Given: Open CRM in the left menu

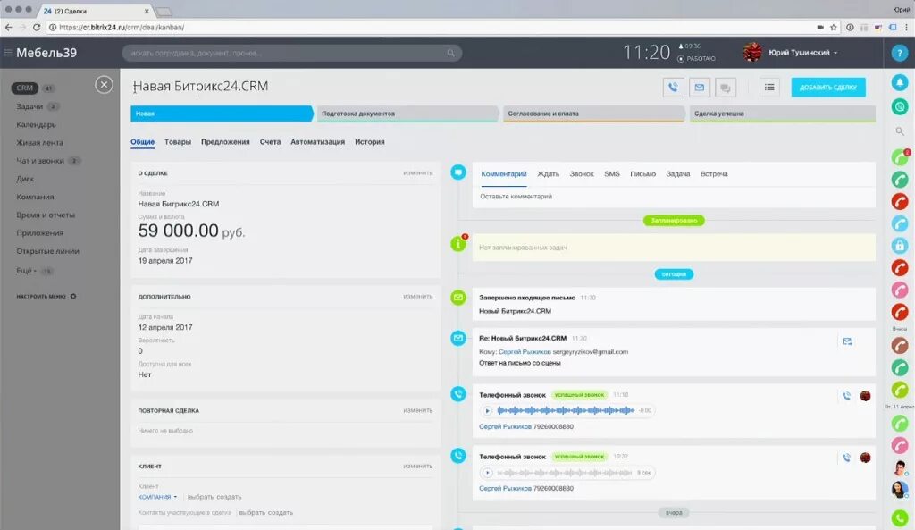Looking at the screenshot, I should click(x=24, y=88).
